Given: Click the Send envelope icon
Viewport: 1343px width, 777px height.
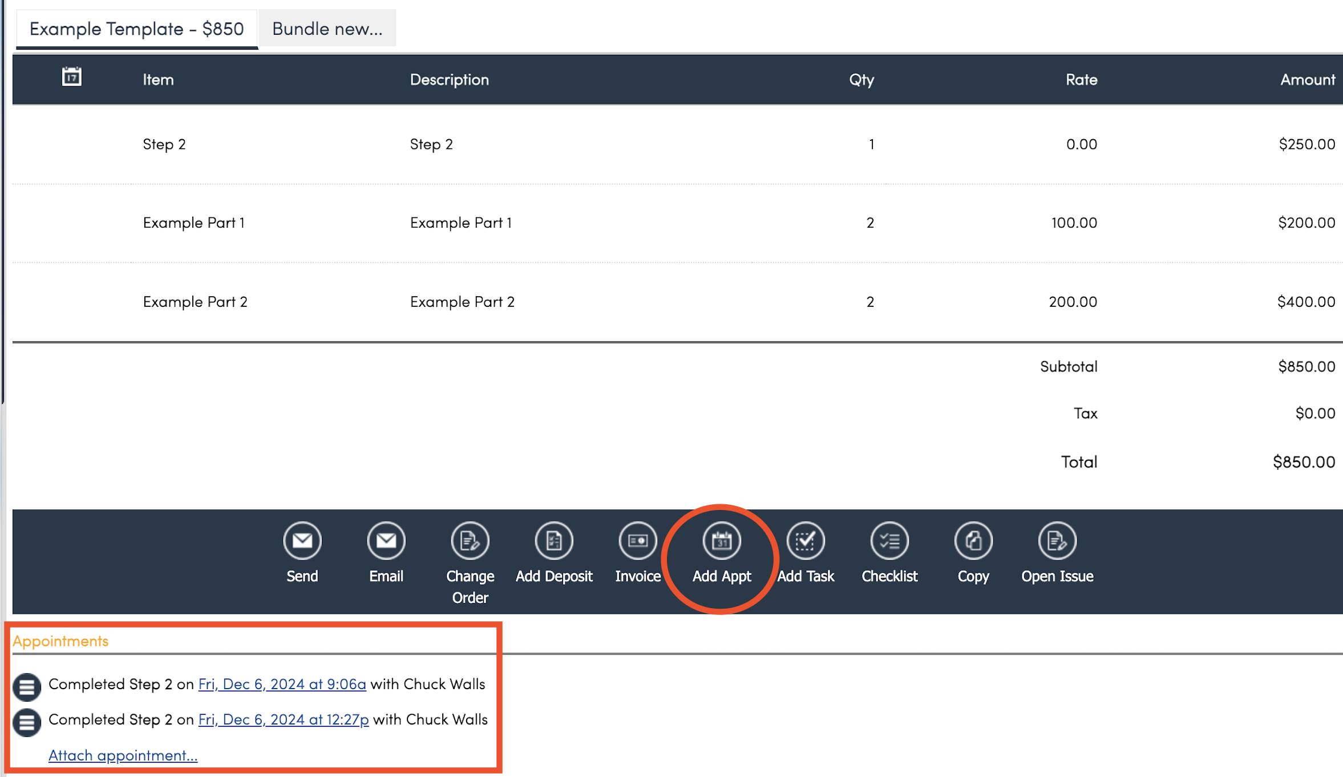Looking at the screenshot, I should [302, 540].
